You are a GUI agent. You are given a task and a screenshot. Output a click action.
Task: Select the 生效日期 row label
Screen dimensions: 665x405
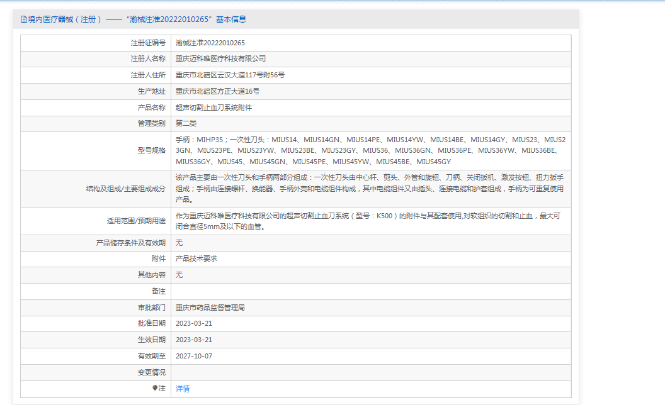click(151, 340)
